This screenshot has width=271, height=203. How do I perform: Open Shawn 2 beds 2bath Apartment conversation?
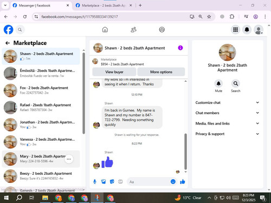tap(41, 56)
